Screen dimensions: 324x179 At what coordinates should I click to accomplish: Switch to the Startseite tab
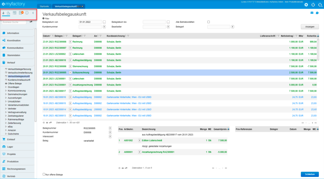[44, 6]
